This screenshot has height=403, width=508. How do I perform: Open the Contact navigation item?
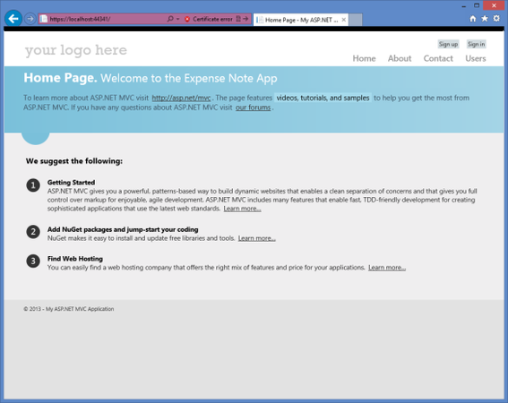pos(438,58)
